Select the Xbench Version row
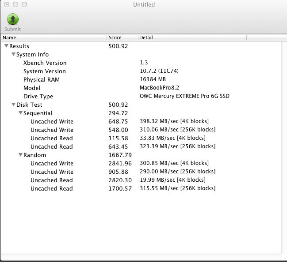 point(141,63)
